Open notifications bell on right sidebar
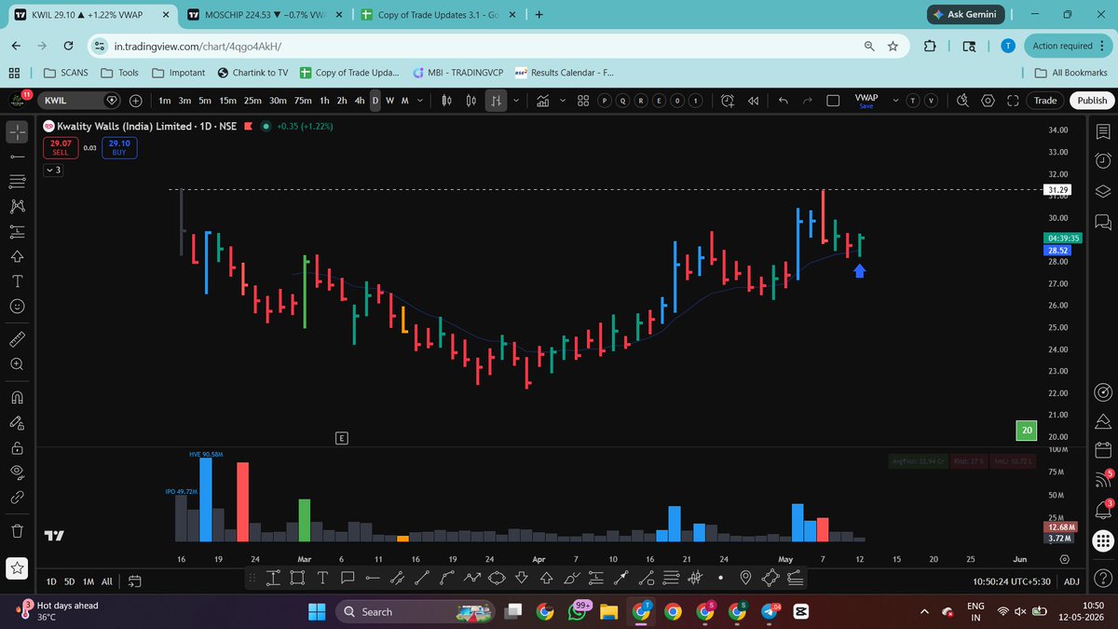The image size is (1118, 629). 1102,510
